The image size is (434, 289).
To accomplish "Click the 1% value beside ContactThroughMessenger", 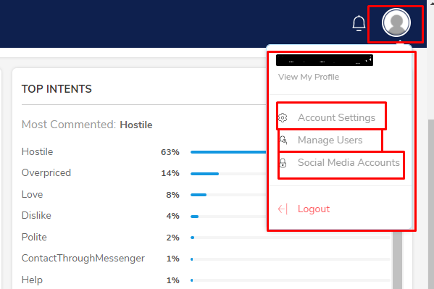I will tap(172, 259).
